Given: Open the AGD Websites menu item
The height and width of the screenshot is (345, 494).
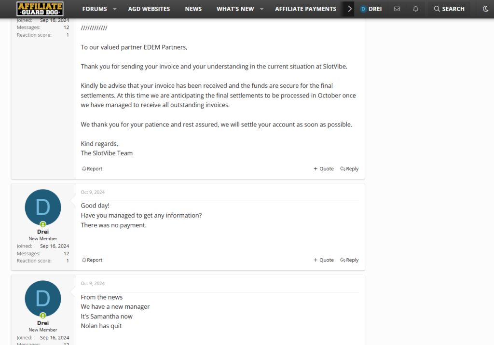Looking at the screenshot, I should pyautogui.click(x=149, y=9).
